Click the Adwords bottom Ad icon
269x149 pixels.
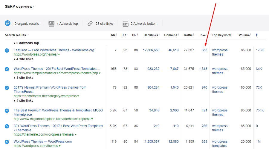(126, 24)
